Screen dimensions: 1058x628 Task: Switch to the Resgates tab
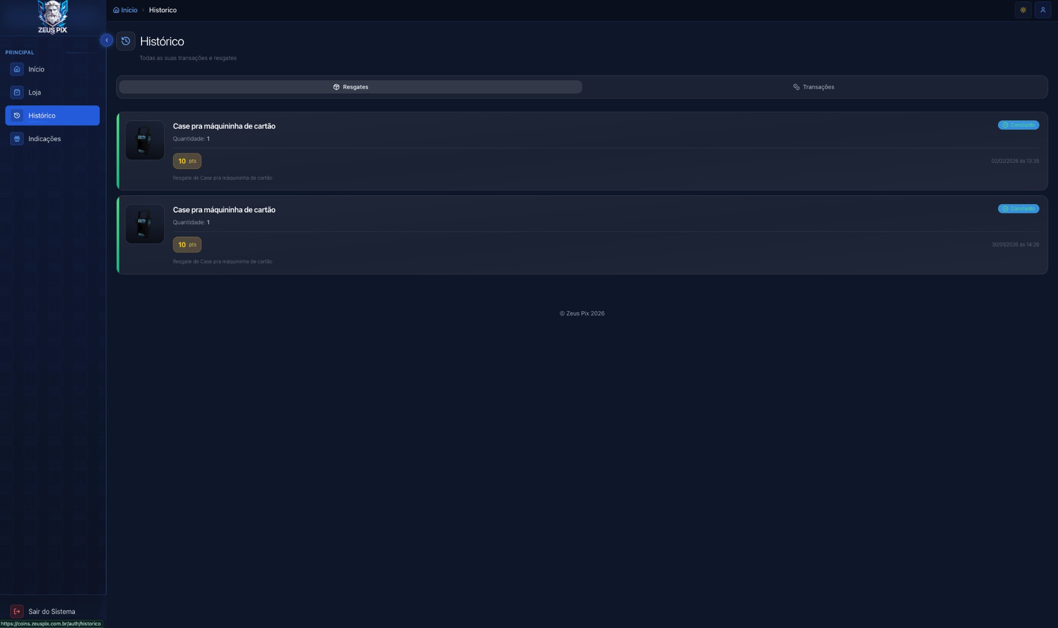350,87
